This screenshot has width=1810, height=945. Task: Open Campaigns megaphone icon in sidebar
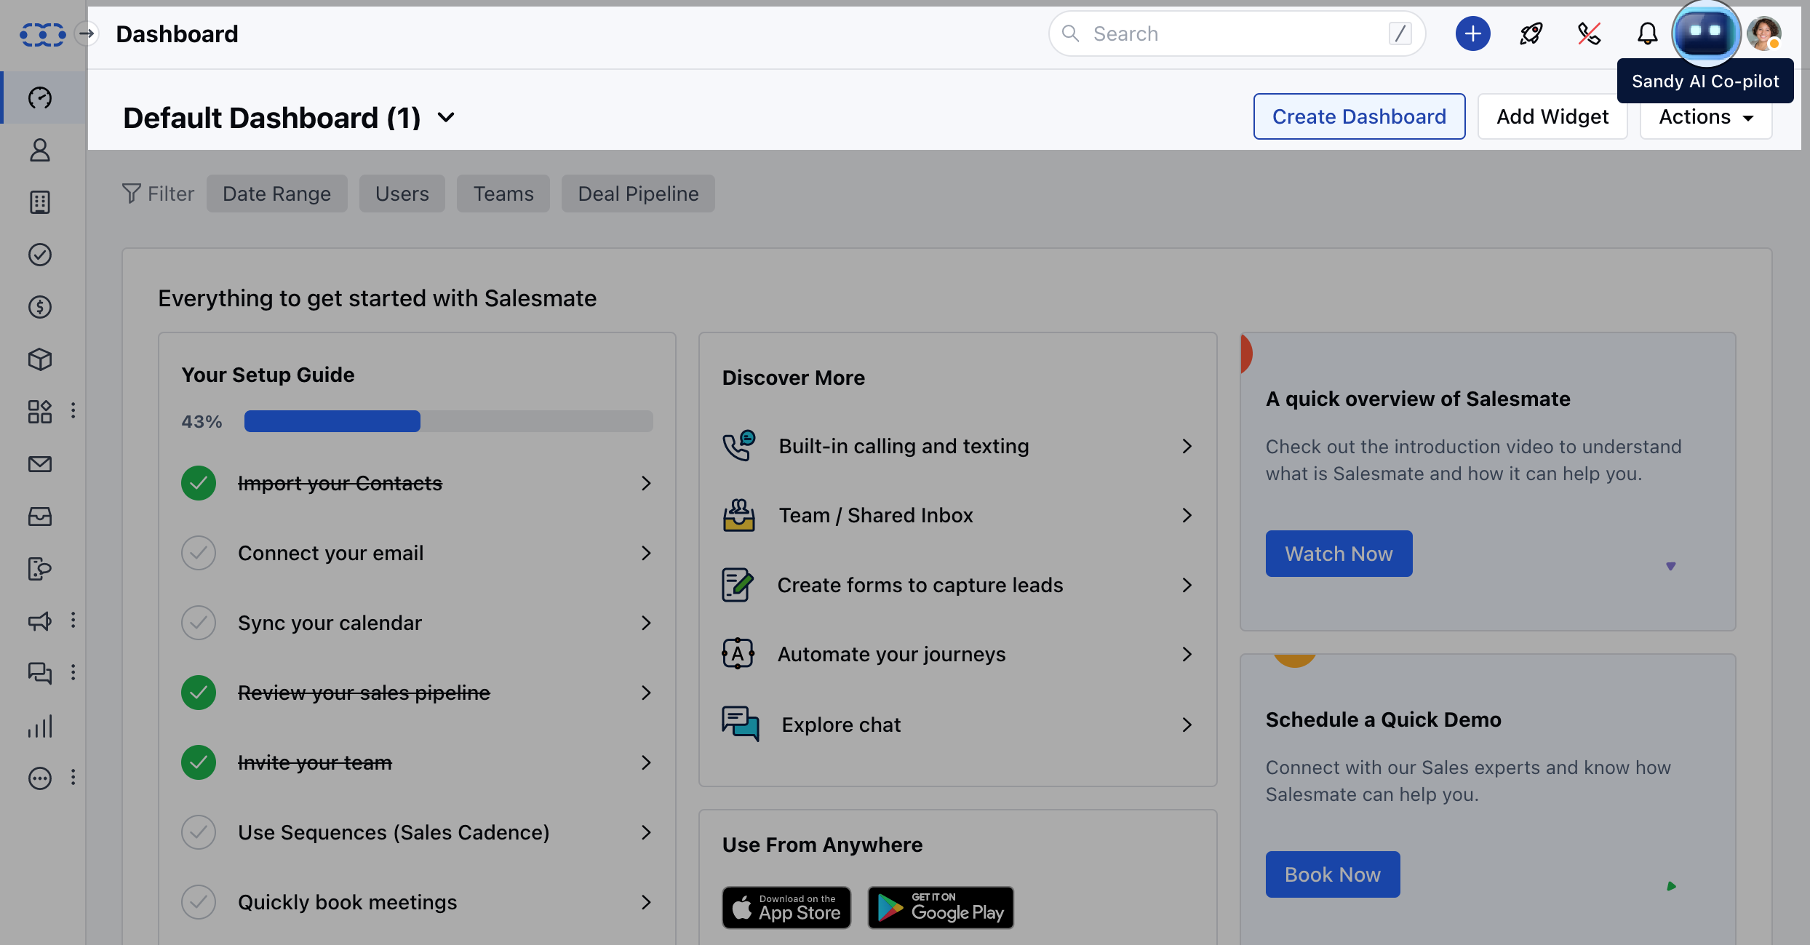coord(40,621)
